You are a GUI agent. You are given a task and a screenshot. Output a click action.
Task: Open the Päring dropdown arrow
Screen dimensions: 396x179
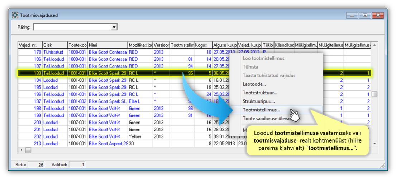114,27
